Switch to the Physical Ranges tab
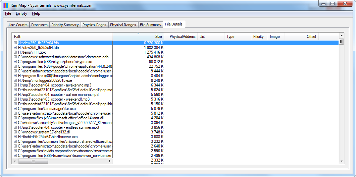The height and width of the screenshot is (177, 356). [123, 25]
